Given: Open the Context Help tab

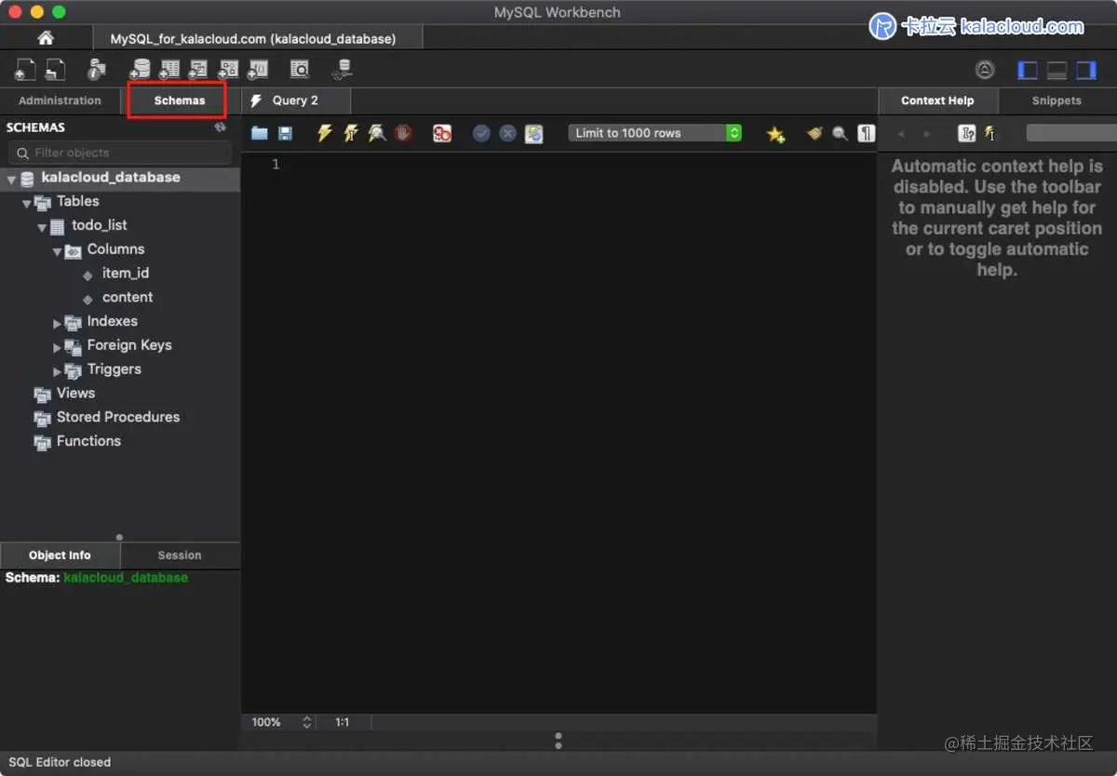Looking at the screenshot, I should (x=937, y=100).
